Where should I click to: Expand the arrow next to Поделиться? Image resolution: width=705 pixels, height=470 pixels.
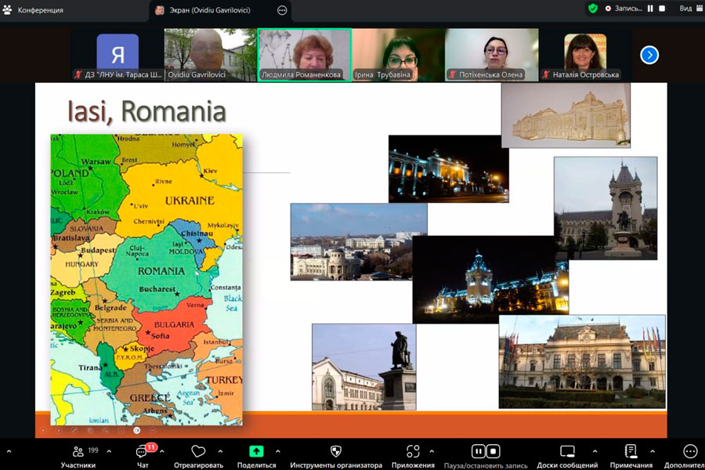click(x=278, y=452)
